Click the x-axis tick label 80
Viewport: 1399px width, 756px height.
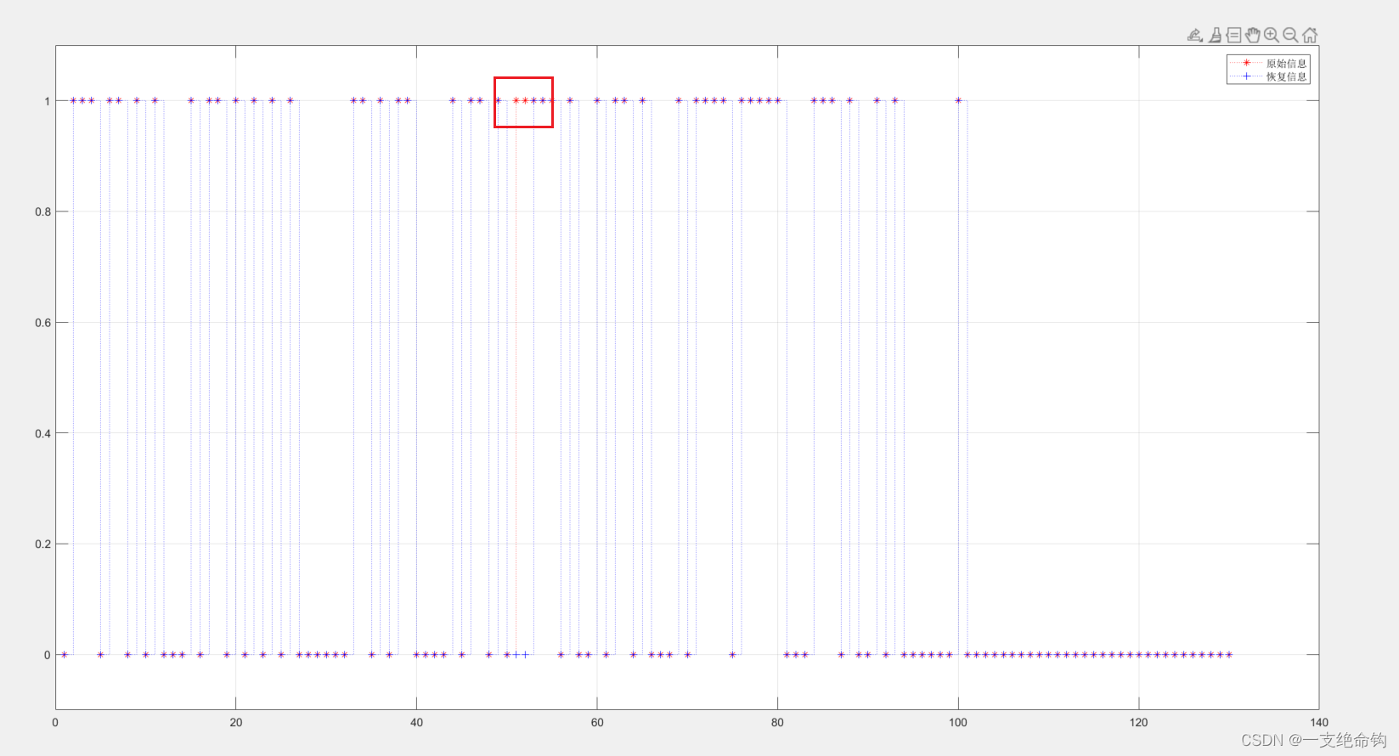[777, 722]
